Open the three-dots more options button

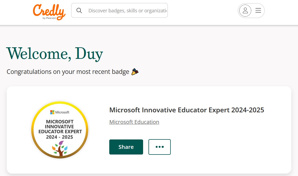click(160, 147)
